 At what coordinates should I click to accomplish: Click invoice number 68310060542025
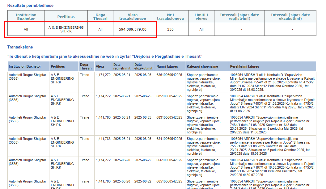pyautogui.click(x=169, y=117)
